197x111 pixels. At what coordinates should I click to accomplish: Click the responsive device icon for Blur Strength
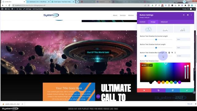coord(169,52)
